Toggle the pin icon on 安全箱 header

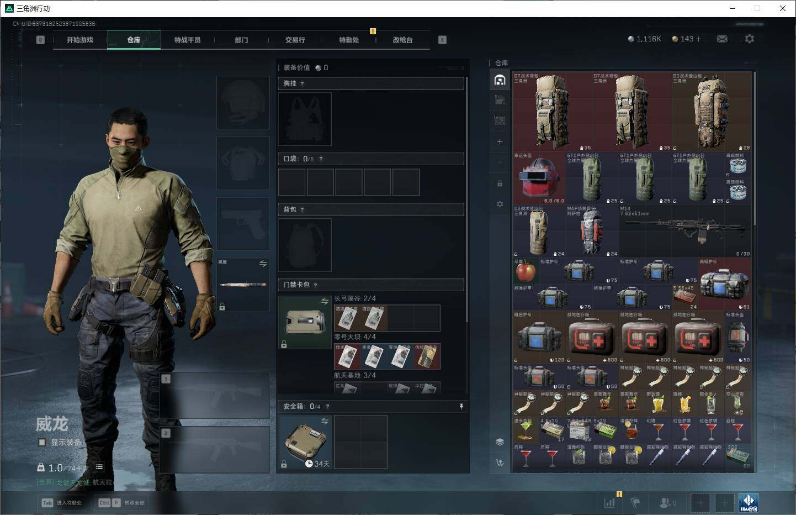pos(461,407)
